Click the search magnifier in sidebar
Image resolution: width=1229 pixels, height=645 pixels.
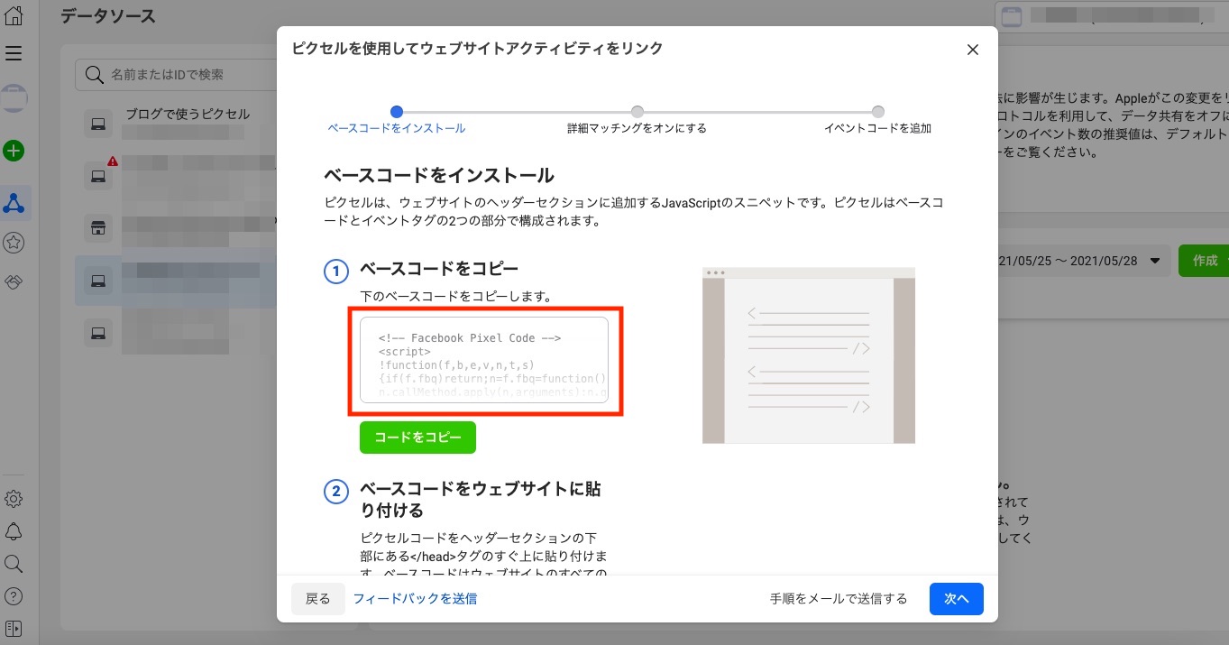(x=14, y=564)
